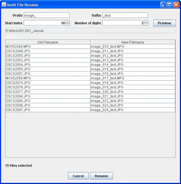
Task: Click the image_011_test.JPG cell
Action: click(x=133, y=51)
